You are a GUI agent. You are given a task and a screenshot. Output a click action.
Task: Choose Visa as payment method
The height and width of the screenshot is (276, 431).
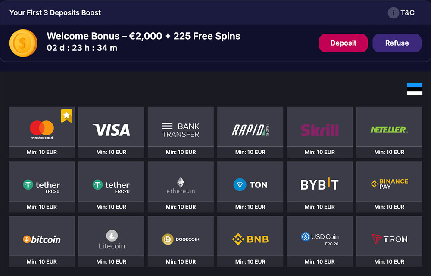click(111, 129)
